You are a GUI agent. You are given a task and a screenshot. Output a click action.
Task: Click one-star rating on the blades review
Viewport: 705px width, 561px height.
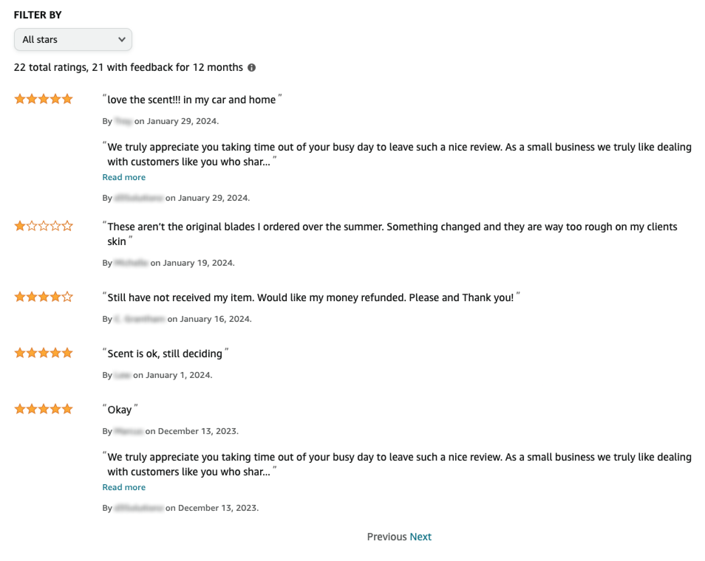43,226
